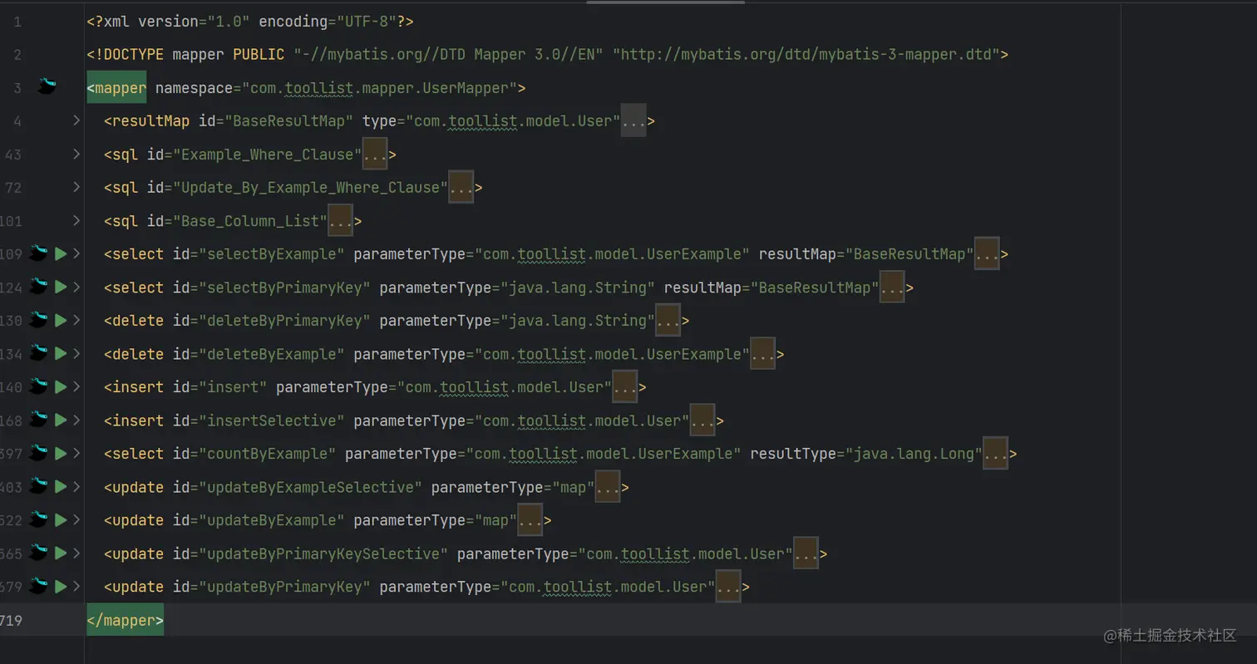This screenshot has width=1257, height=664.
Task: Click the MyBatis bird icon beside the mapper namespace line
Action: (x=47, y=86)
